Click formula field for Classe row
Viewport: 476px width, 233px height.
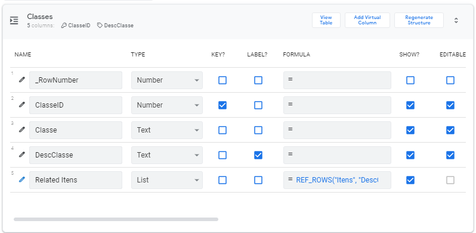pos(337,130)
